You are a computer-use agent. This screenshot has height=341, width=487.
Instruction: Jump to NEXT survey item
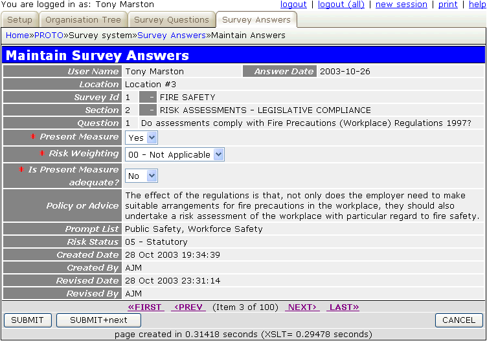pos(302,307)
